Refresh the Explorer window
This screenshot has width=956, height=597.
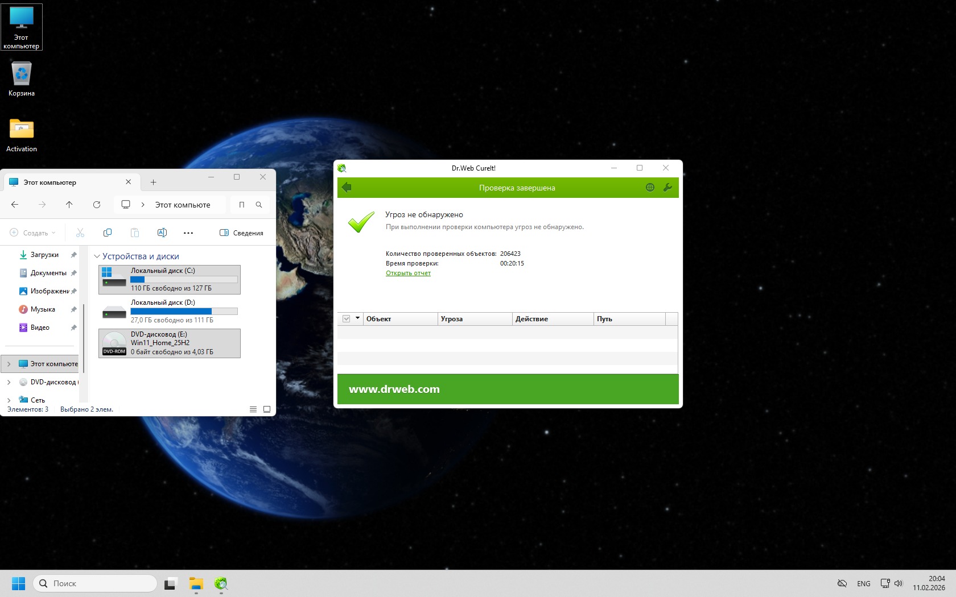pos(97,205)
